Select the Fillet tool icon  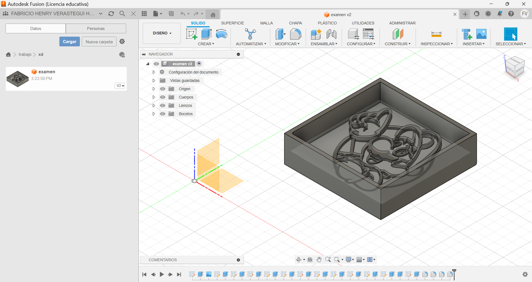[x=295, y=34]
